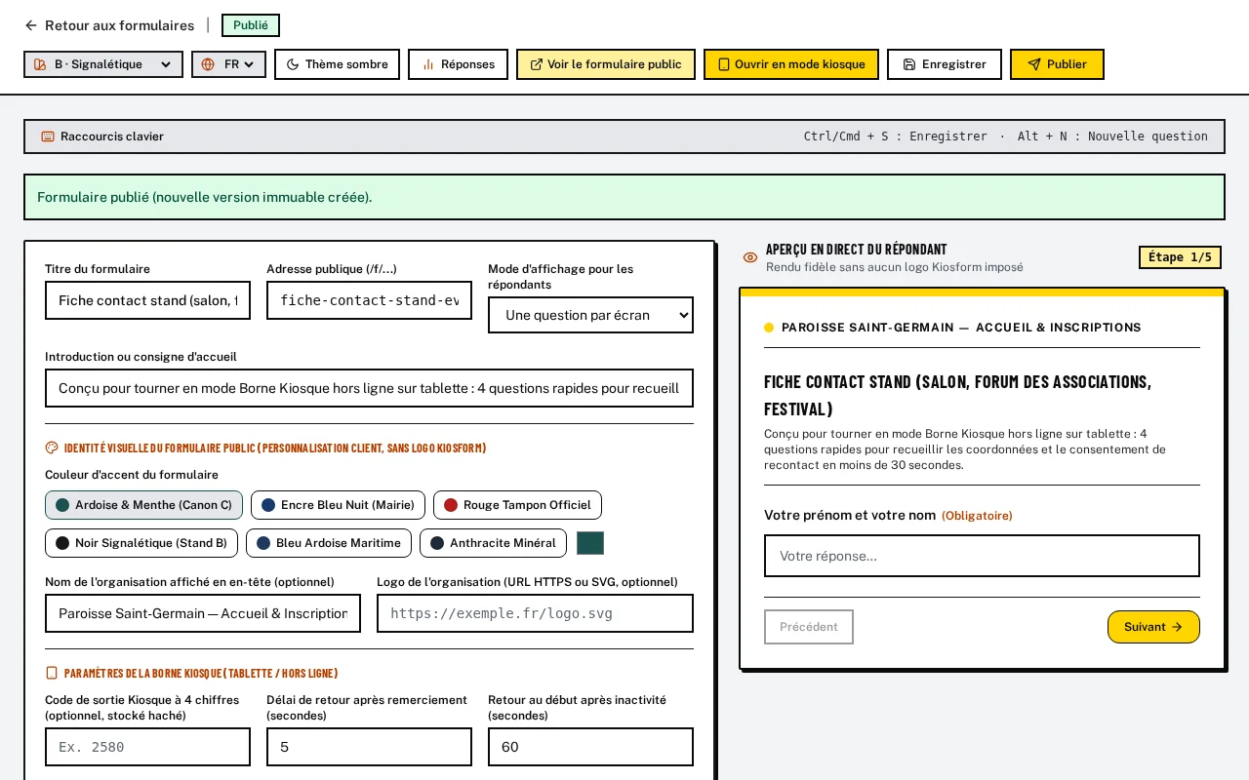Image resolution: width=1249 pixels, height=780 pixels.
Task: Pick Anthracite Minéral accent color
Action: (x=493, y=543)
